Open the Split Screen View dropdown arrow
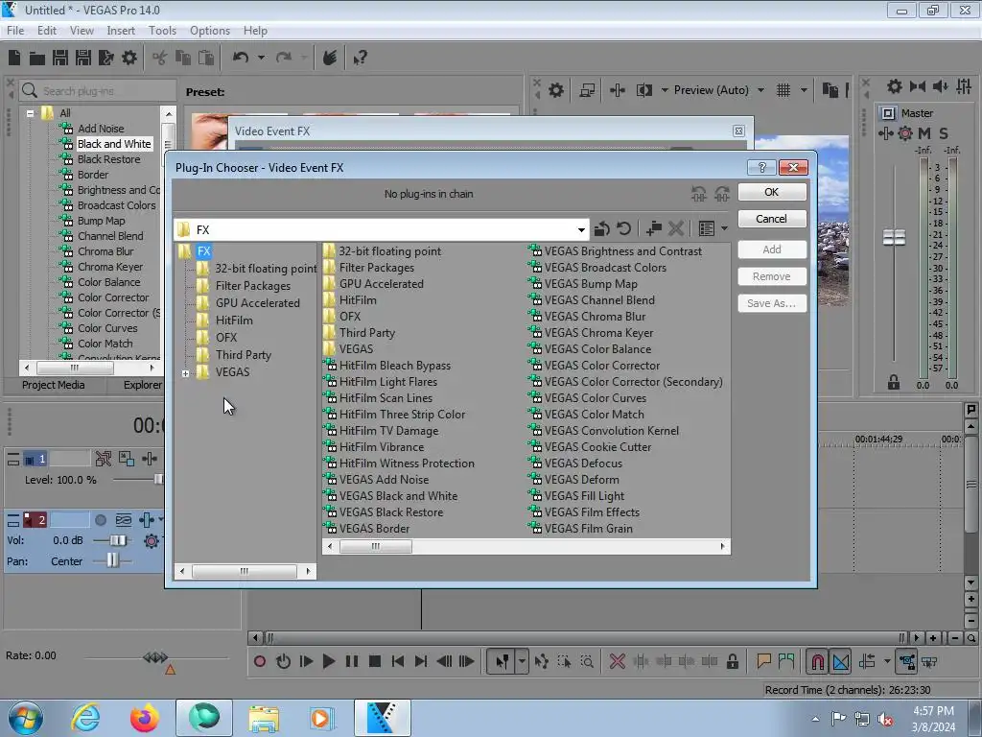 (x=665, y=90)
